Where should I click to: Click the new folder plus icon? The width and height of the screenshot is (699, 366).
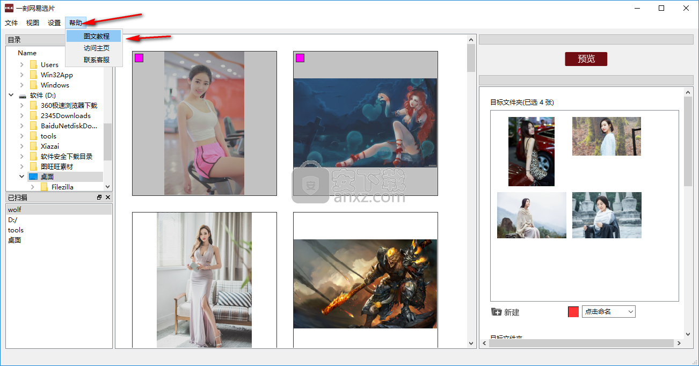tap(496, 312)
